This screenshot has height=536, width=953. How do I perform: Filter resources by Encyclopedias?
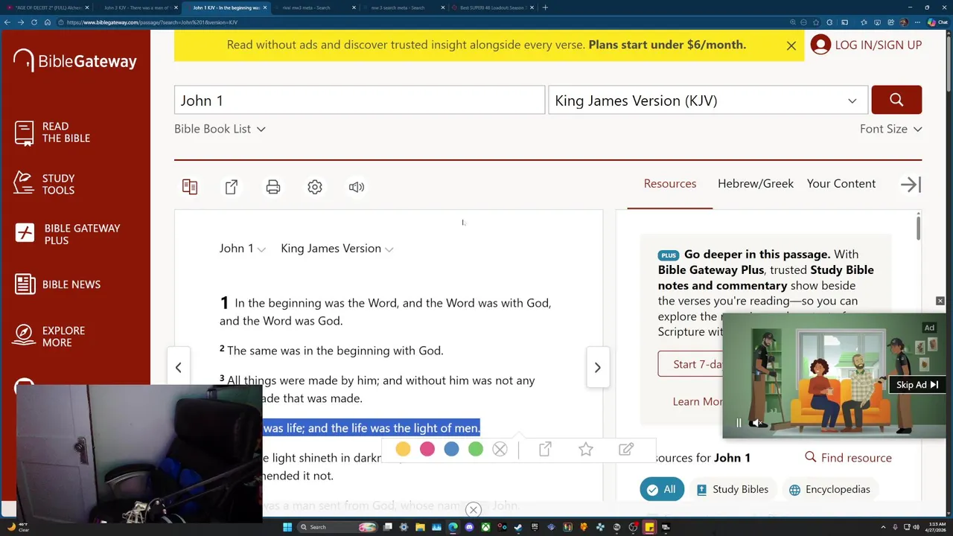point(829,489)
